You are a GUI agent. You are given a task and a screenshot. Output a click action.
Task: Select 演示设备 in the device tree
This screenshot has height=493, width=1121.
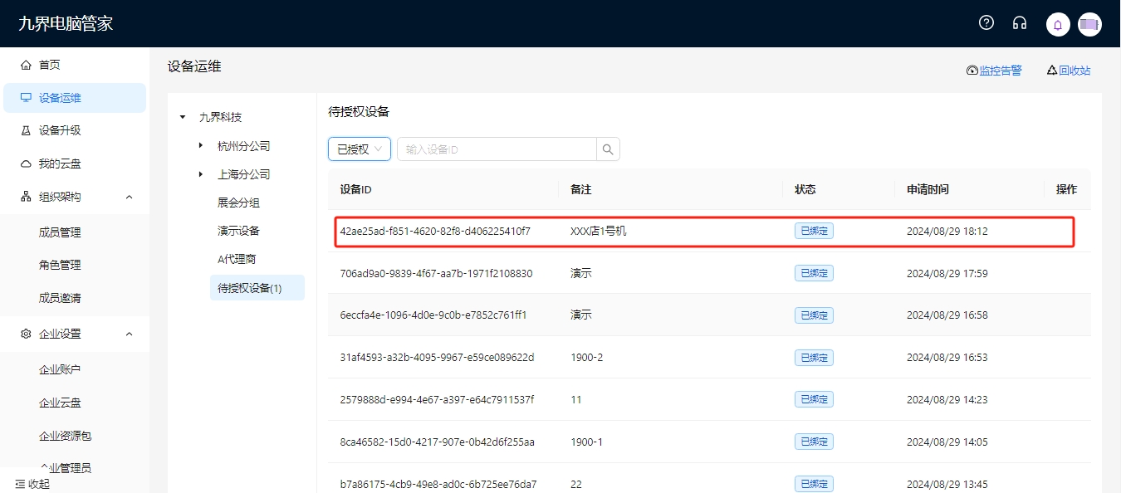pyautogui.click(x=239, y=231)
